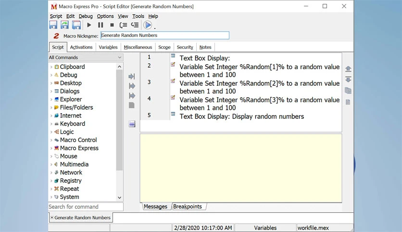
Task: Expand the Keyboard command category
Action: pyautogui.click(x=51, y=124)
